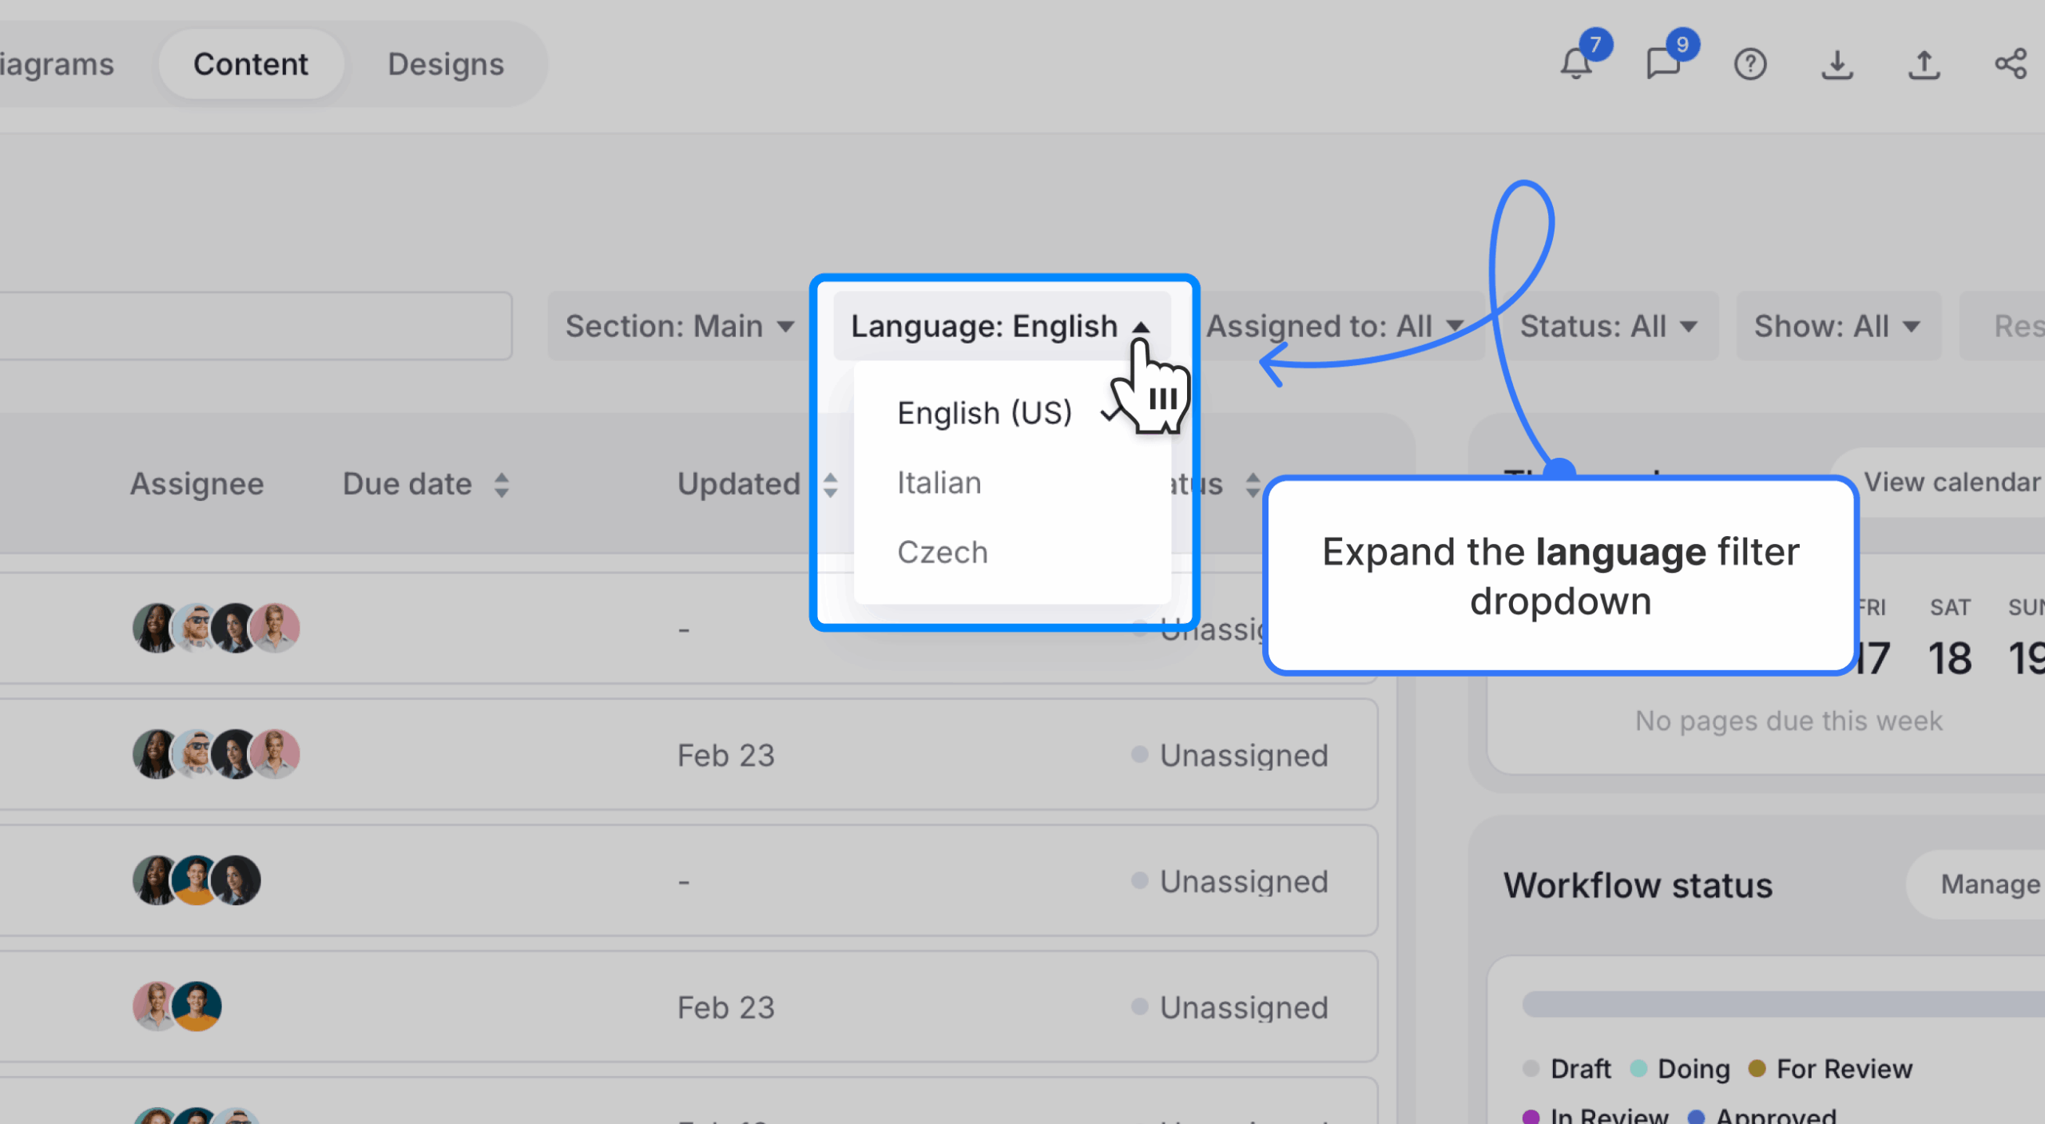Open the Show: All dropdown
Viewport: 2045px width, 1124px height.
pos(1837,326)
